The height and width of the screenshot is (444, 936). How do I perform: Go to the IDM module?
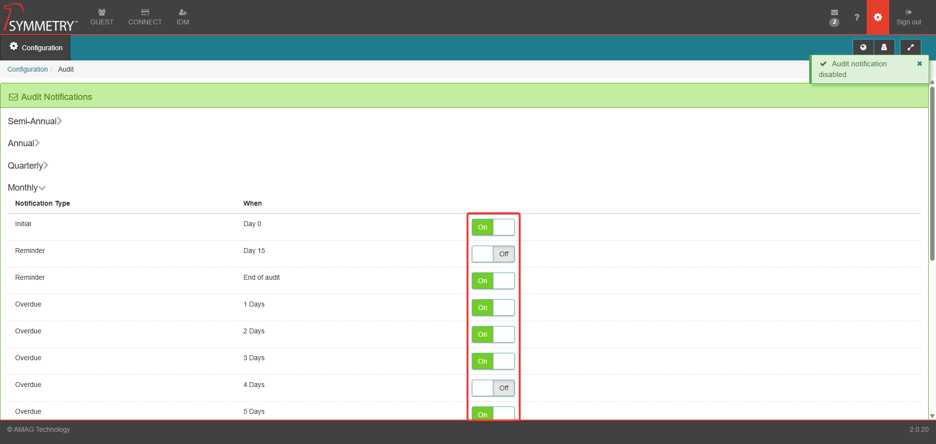click(183, 17)
